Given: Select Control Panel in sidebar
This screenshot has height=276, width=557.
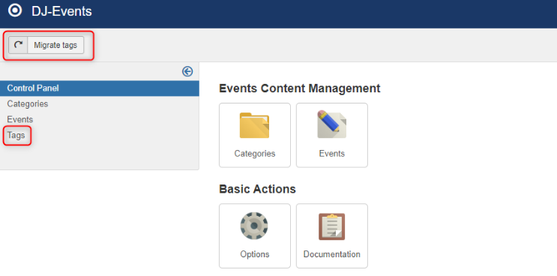Looking at the screenshot, I should click(x=100, y=88).
